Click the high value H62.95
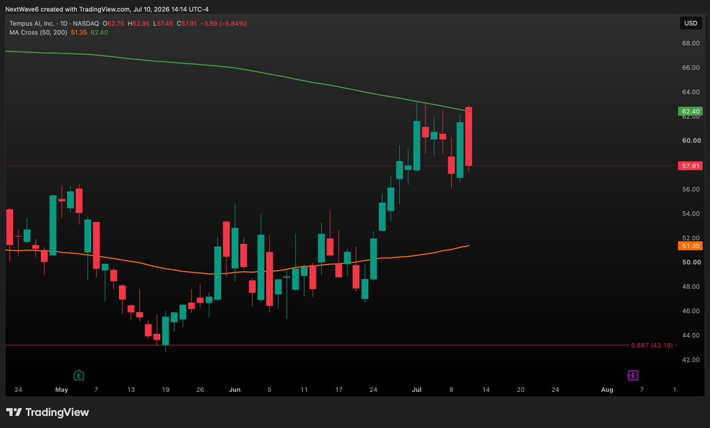Screen dimensions: 710x428 [x=138, y=24]
